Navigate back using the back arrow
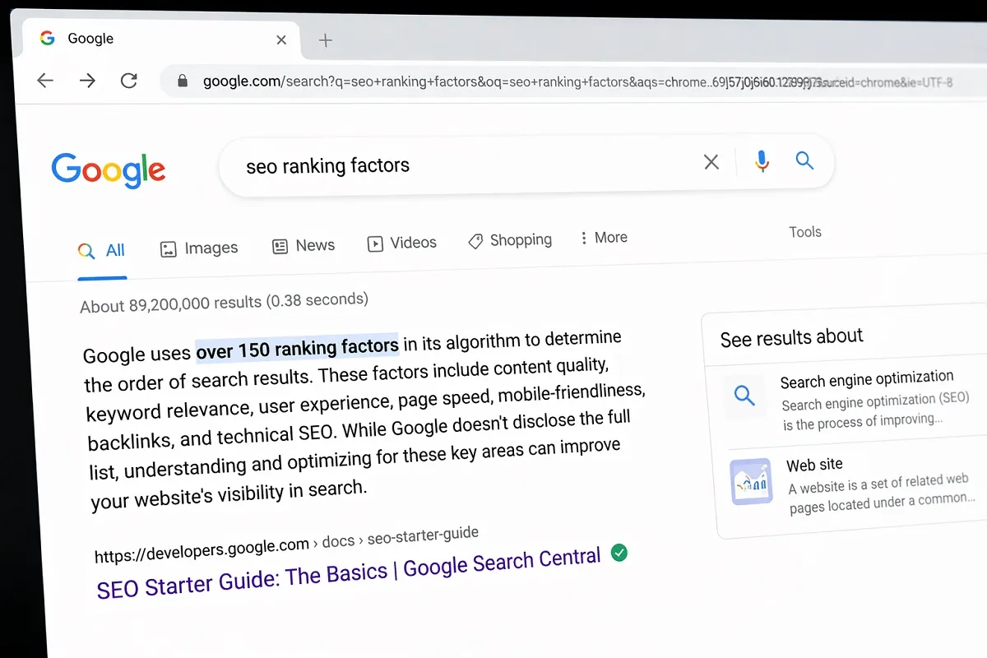The height and width of the screenshot is (658, 987). 45,80
